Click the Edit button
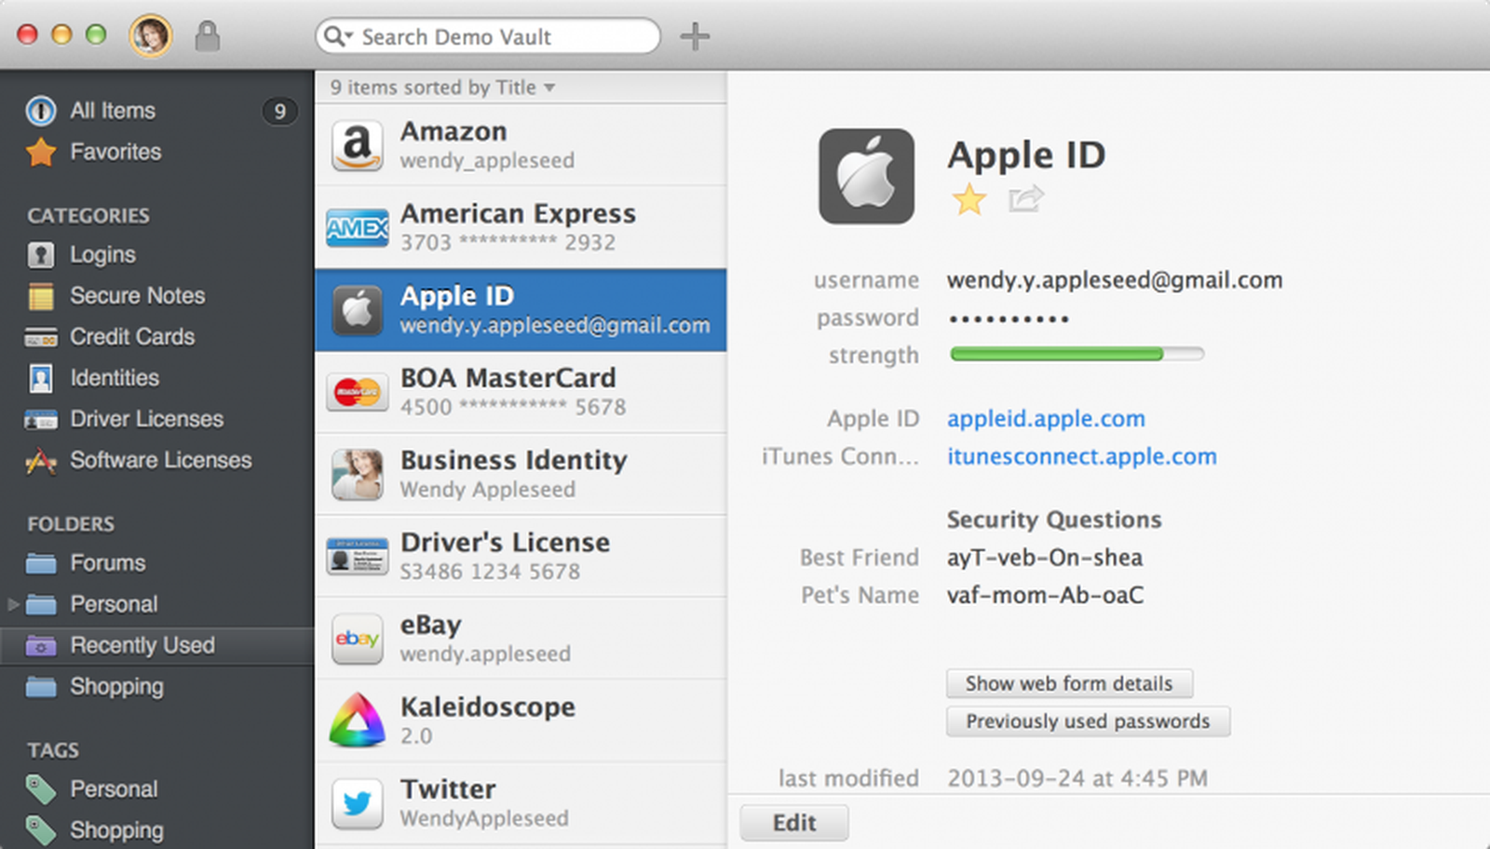 click(793, 822)
